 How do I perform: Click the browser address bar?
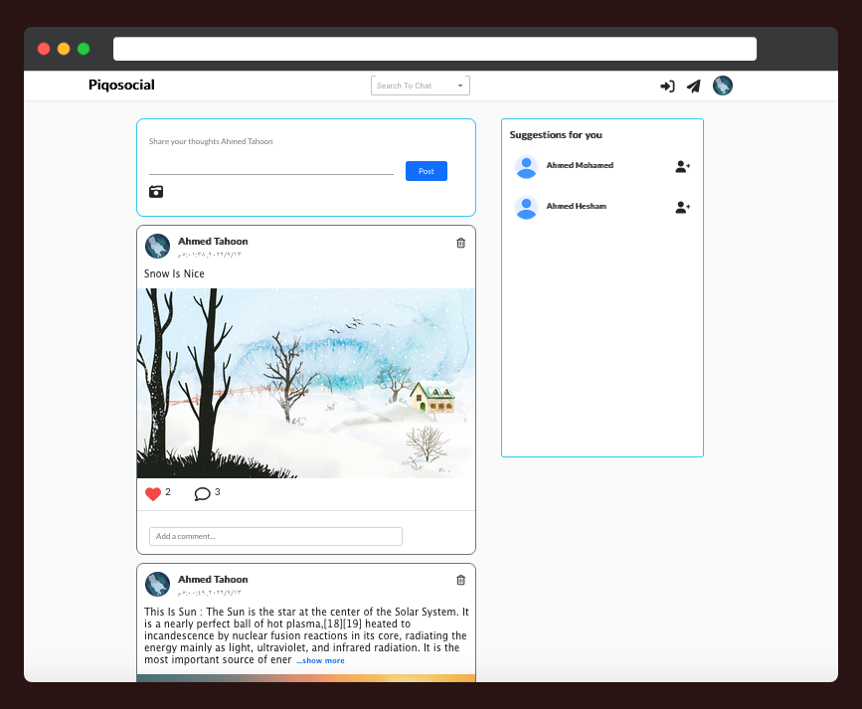tap(434, 48)
